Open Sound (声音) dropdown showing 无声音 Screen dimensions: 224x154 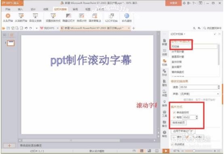[x=199, y=94]
